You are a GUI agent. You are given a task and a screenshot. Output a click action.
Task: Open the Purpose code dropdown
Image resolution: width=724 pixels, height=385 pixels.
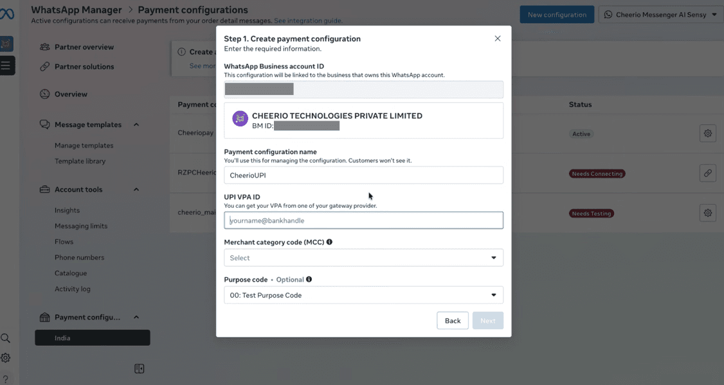click(363, 295)
